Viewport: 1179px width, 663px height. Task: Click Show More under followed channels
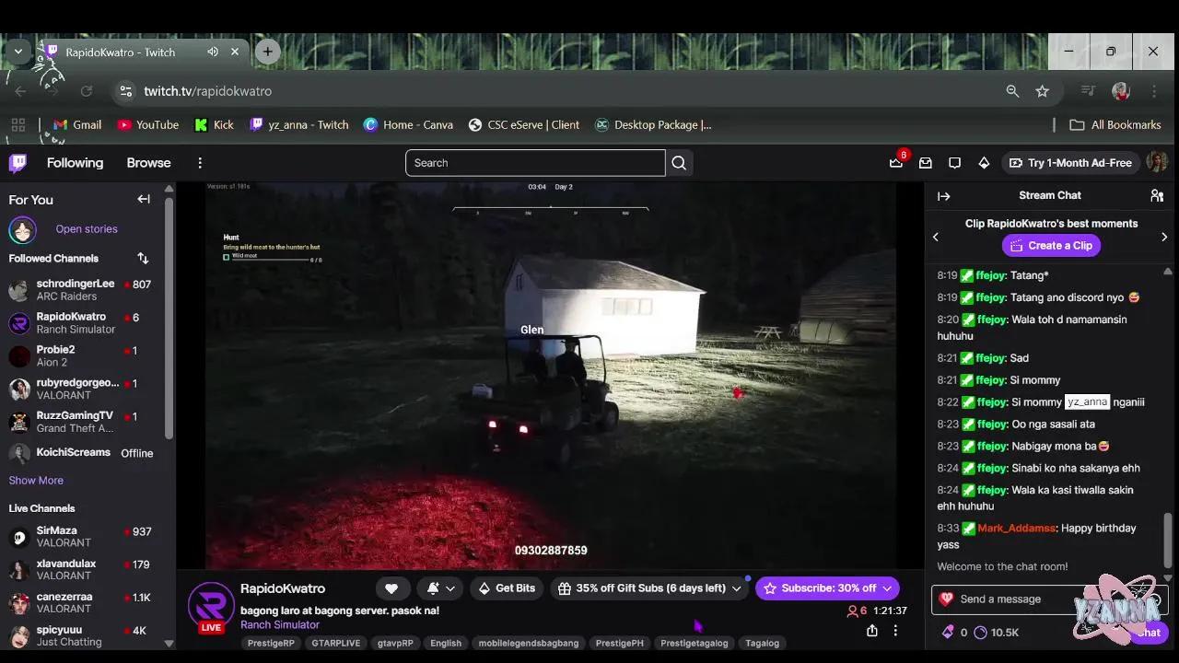pyautogui.click(x=36, y=481)
